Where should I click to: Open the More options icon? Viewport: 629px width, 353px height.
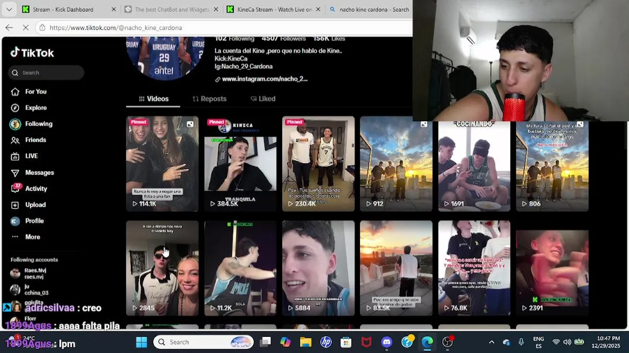tap(15, 237)
